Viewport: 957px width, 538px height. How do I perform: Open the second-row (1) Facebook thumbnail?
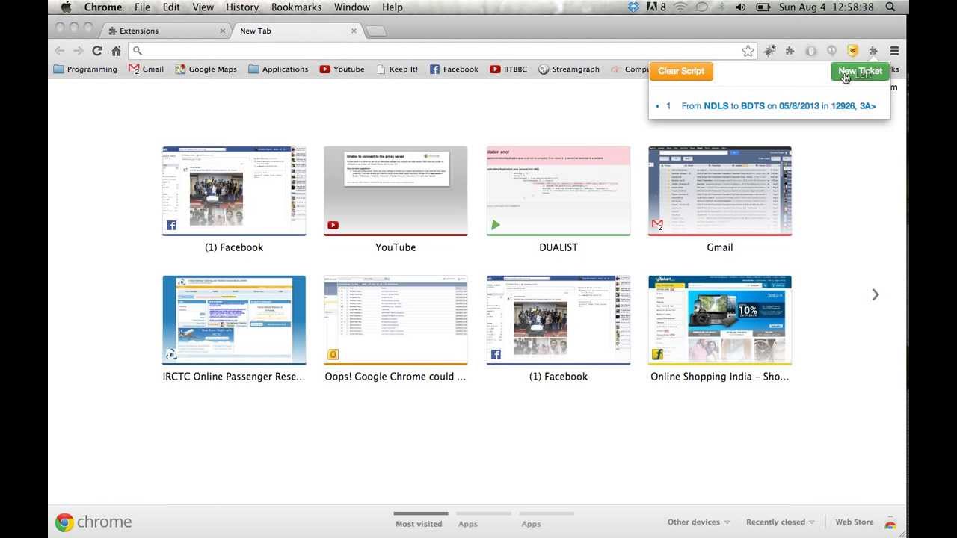coord(558,321)
